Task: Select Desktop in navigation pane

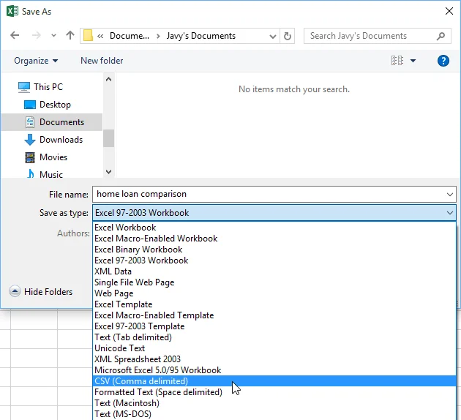Action: click(47, 105)
